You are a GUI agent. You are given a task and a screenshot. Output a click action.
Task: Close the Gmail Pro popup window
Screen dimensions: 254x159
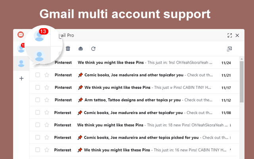coord(237,35)
